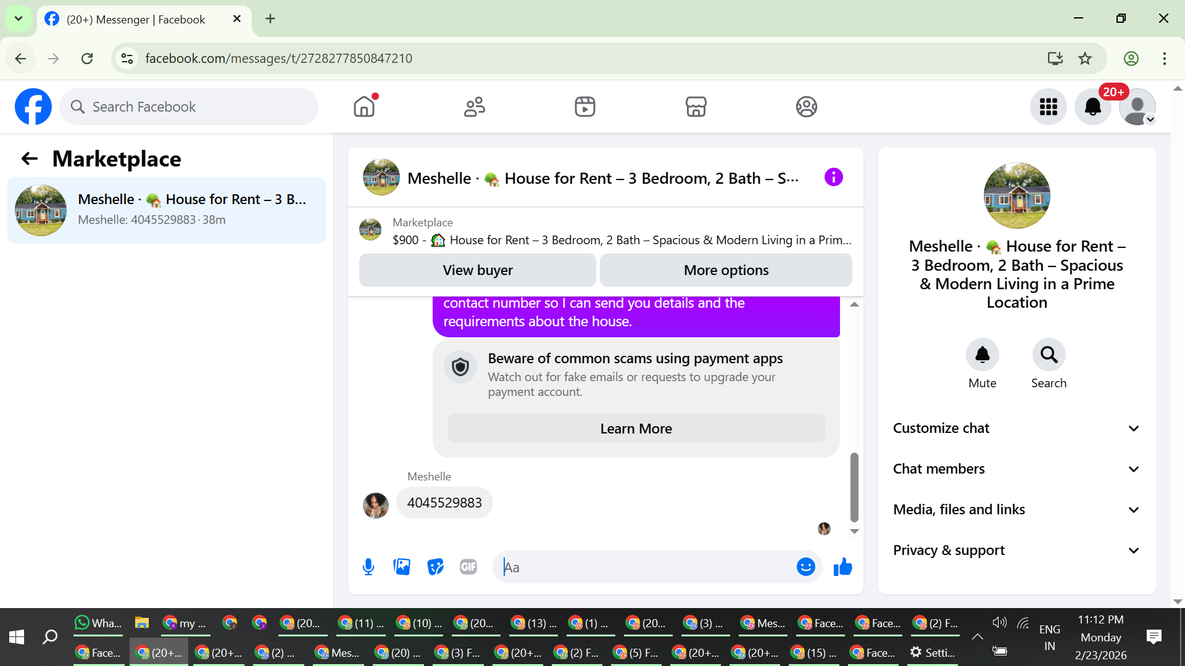Click the chat scrollbar thumb
This screenshot has width=1185, height=666.
(854, 487)
